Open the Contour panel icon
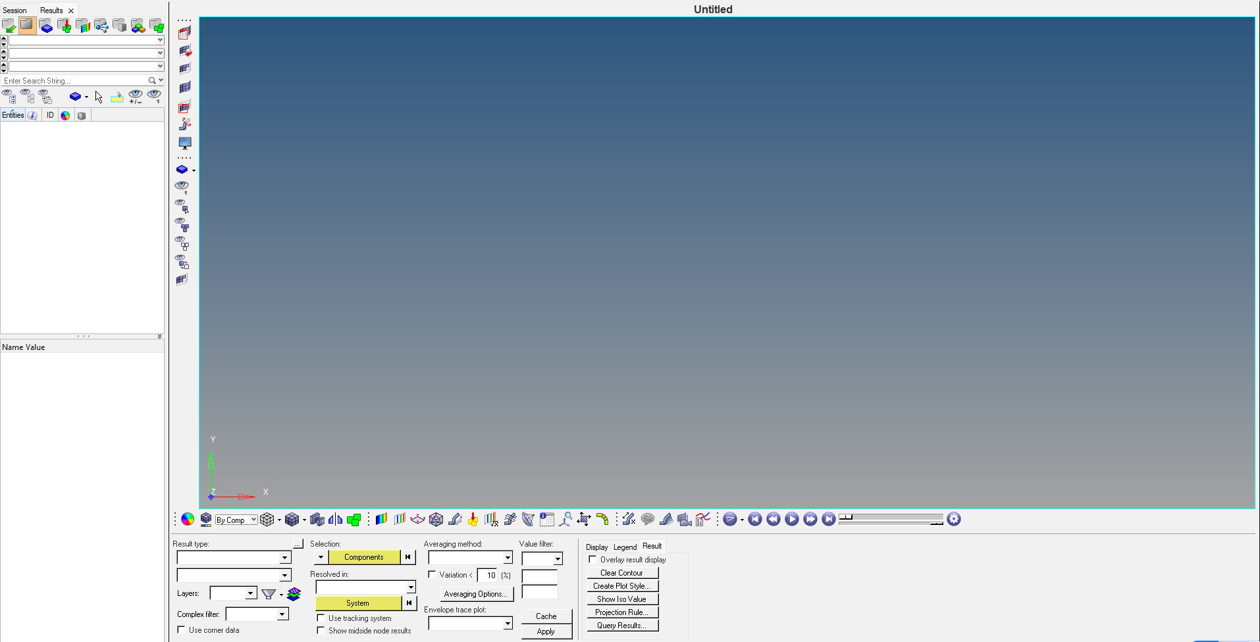This screenshot has width=1260, height=642. tap(381, 520)
